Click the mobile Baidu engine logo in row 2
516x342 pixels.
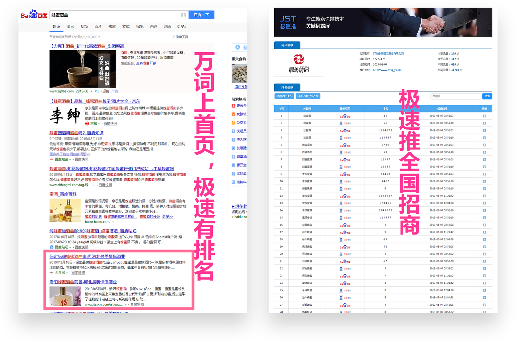(345, 123)
